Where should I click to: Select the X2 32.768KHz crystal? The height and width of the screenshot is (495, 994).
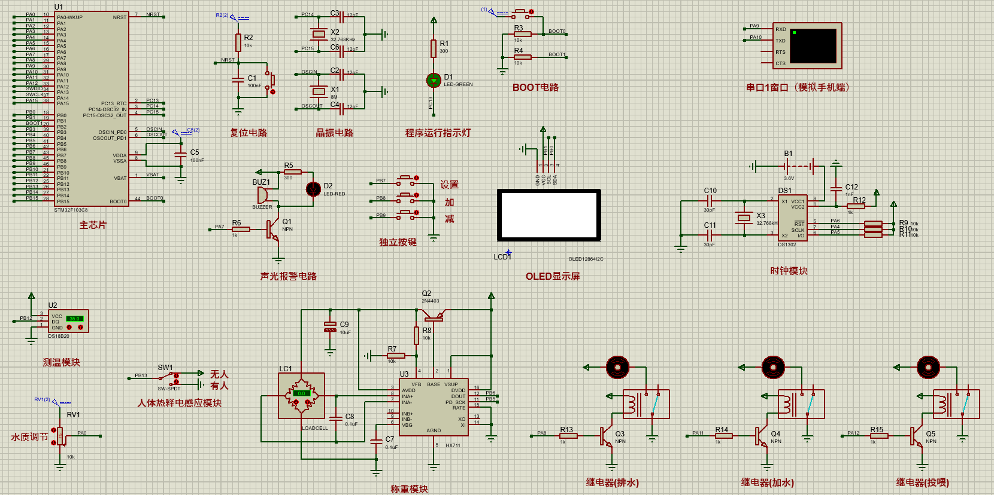point(318,33)
